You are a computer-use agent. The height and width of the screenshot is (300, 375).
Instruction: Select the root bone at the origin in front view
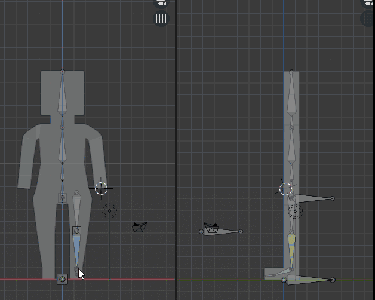63,280
